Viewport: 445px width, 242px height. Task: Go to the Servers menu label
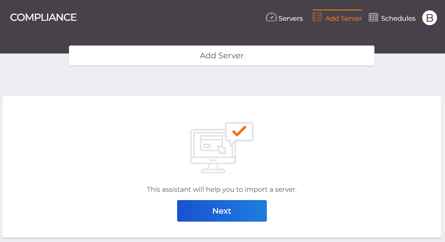291,18
